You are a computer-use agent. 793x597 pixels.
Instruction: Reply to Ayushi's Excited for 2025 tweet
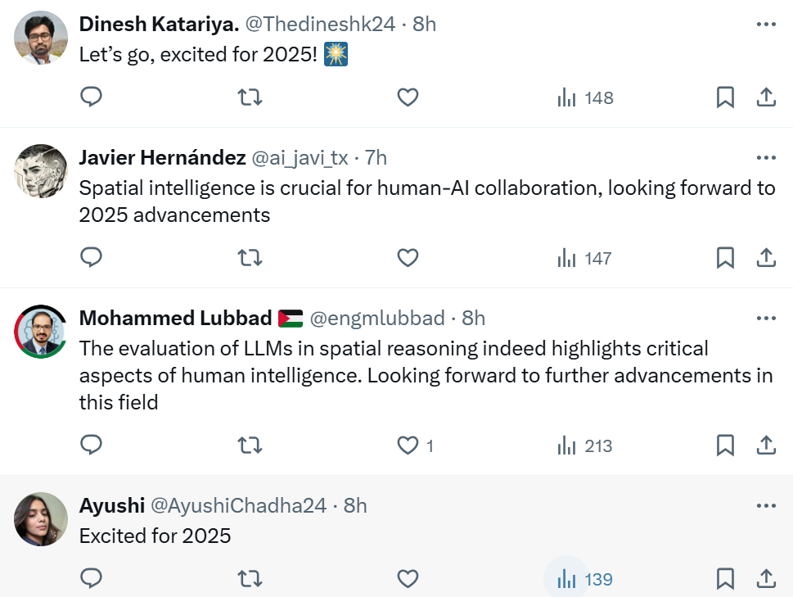92,580
